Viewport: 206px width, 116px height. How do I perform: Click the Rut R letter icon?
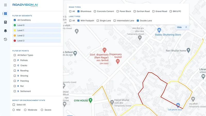pyautogui.click(x=18, y=86)
